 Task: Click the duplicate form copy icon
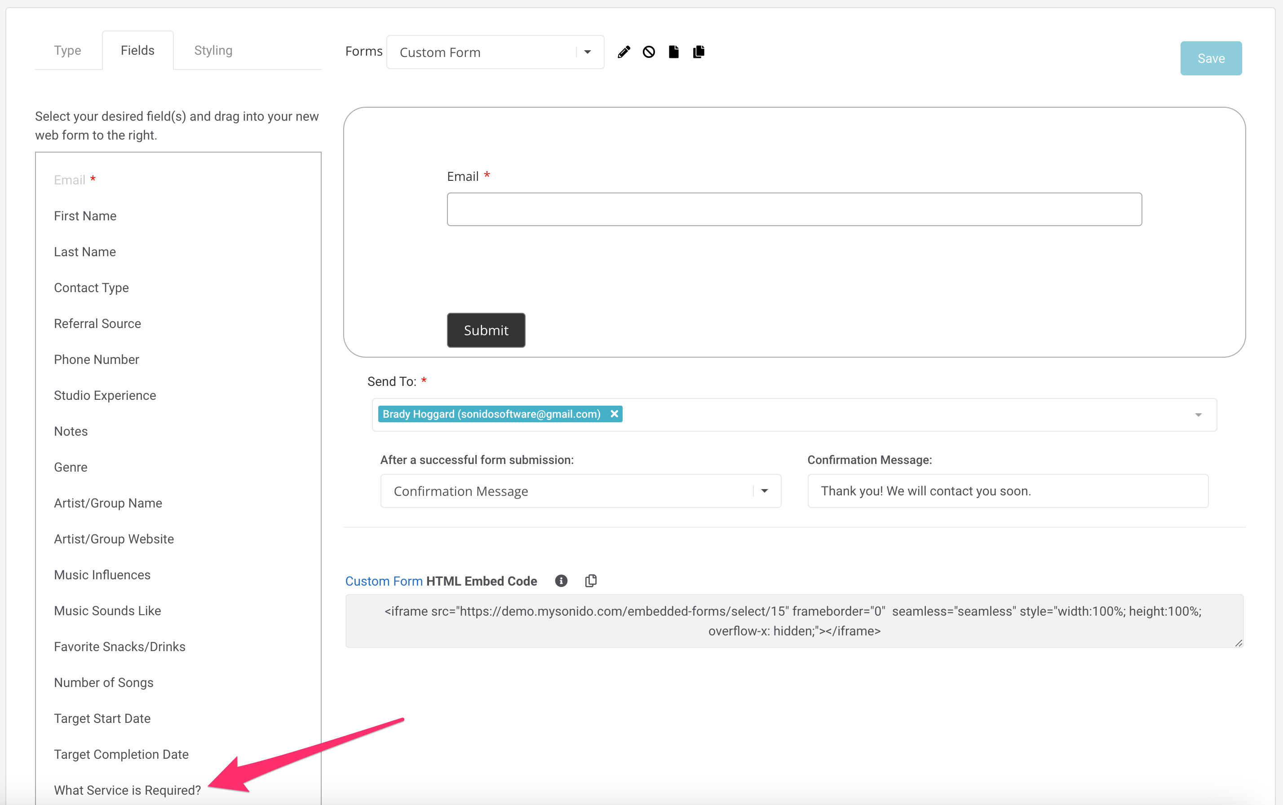pos(699,52)
